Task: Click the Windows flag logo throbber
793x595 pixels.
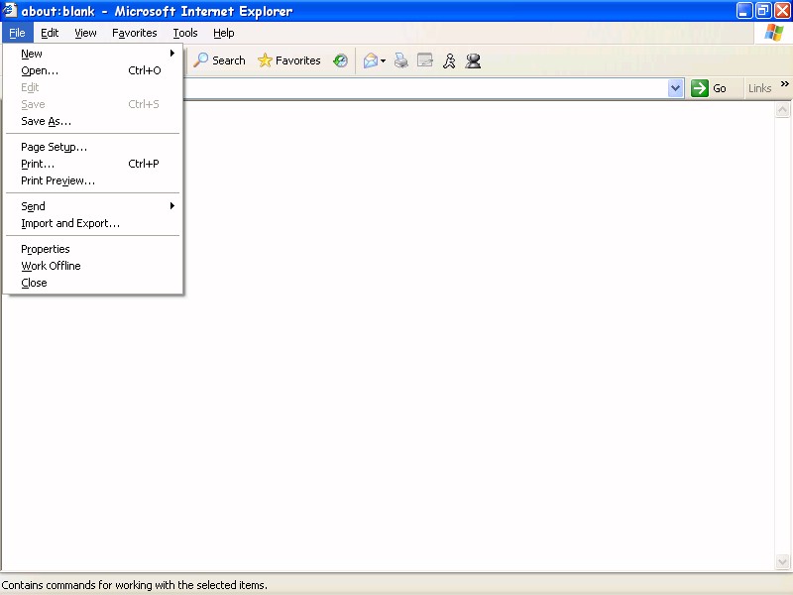Action: [x=774, y=33]
